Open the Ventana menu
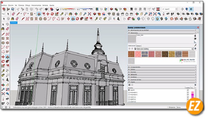Viewport: 208px width, 119px height. coord(45,5)
